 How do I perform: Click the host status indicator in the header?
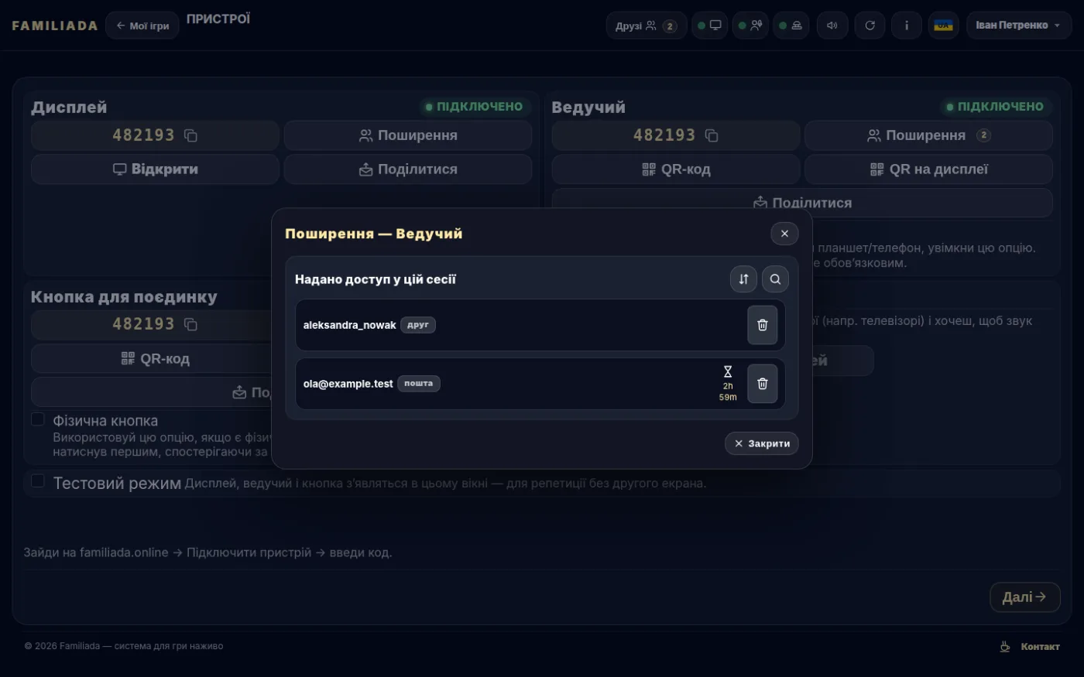(750, 26)
